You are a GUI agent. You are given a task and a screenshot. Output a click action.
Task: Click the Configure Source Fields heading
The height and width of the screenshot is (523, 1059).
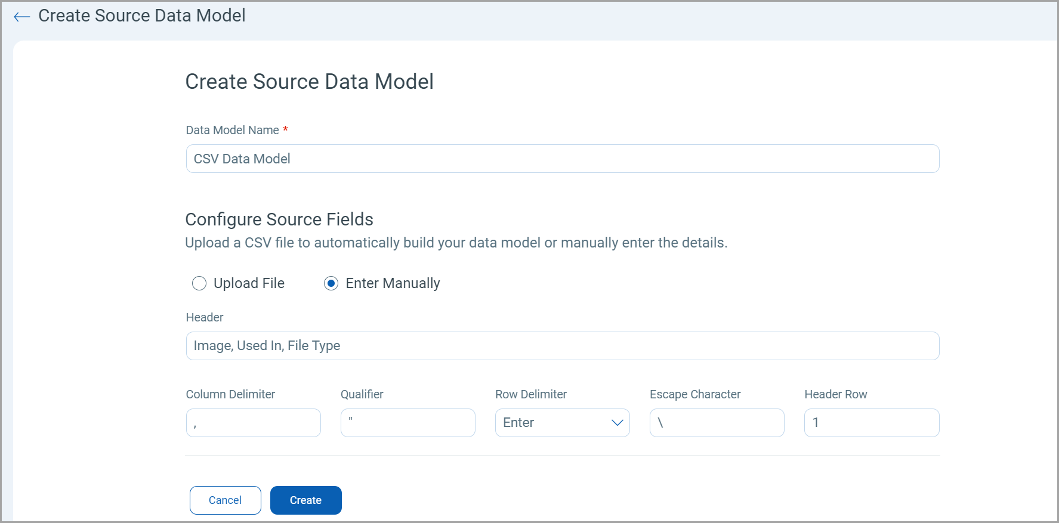point(279,219)
